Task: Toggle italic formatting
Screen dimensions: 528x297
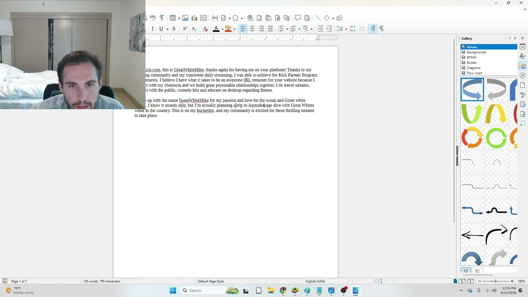Action: click(152, 28)
